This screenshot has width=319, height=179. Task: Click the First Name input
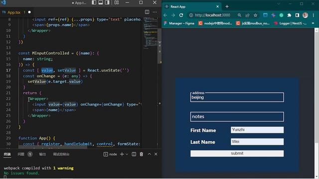pyautogui.click(x=257, y=130)
